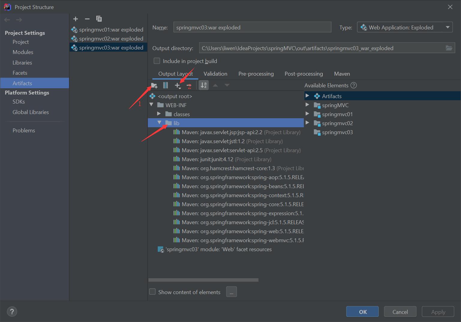This screenshot has height=322, width=461.
Task: Click the Add artifact plus icon
Action: click(x=76, y=19)
